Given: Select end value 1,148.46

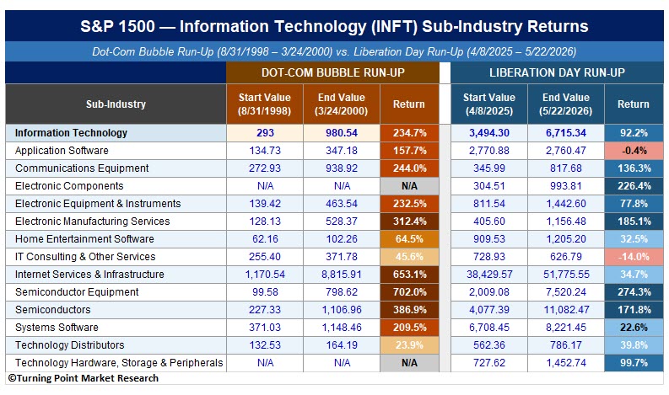Looking at the screenshot, I should click(x=342, y=328).
